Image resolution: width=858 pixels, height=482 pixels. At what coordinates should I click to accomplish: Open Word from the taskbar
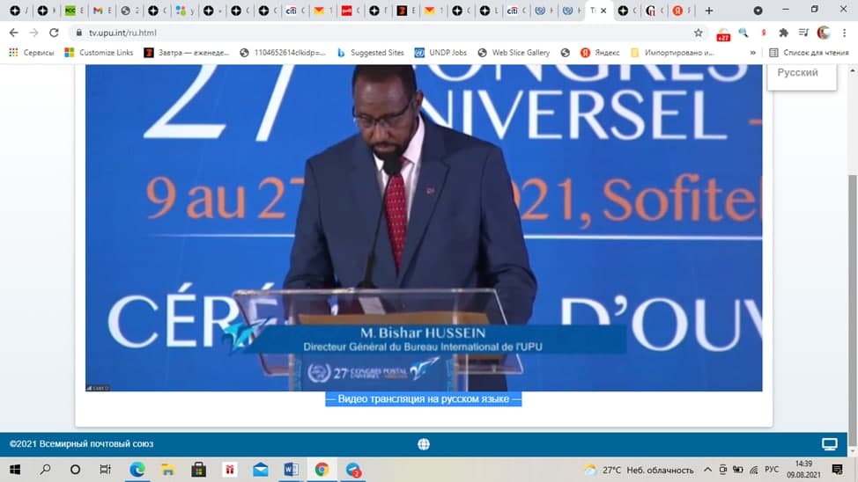(x=291, y=470)
